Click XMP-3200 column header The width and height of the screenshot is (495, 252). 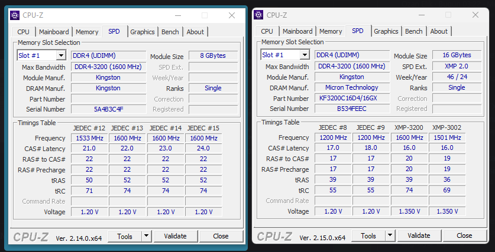409,127
